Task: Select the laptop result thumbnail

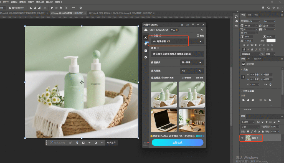Action: coord(164,121)
